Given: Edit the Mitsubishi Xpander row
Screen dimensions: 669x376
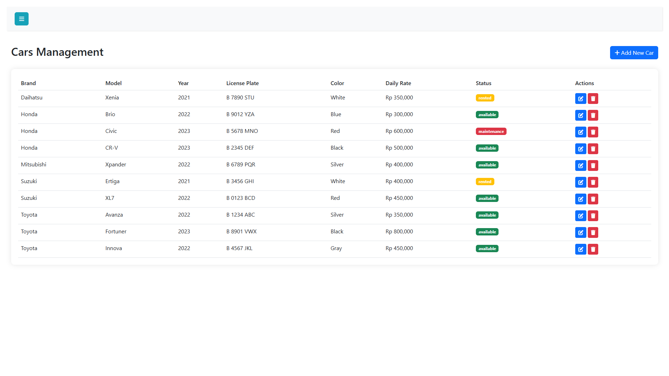Looking at the screenshot, I should click(x=580, y=166).
